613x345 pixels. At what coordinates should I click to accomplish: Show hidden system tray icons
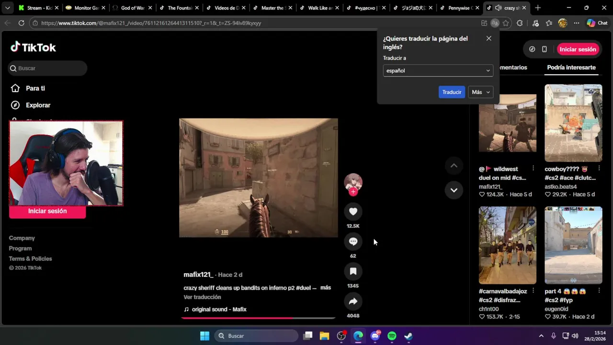point(541,336)
